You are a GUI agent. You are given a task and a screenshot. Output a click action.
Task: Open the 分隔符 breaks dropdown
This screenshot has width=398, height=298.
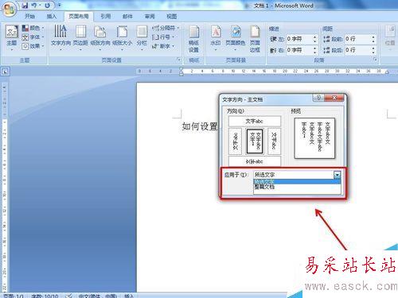tap(166, 28)
